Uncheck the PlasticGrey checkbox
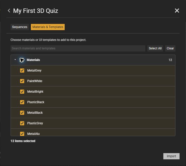 coord(22,123)
